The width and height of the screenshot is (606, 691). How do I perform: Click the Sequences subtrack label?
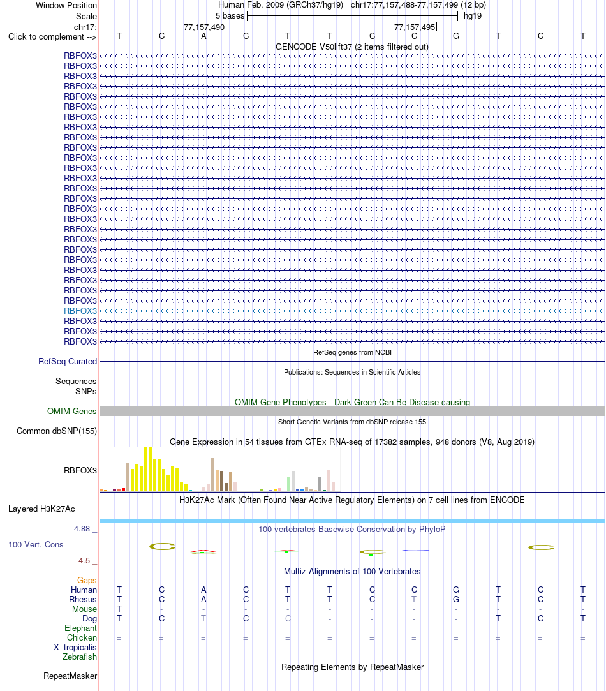tap(76, 381)
